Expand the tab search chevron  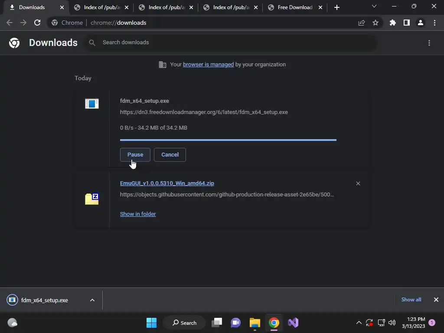tap(374, 6)
